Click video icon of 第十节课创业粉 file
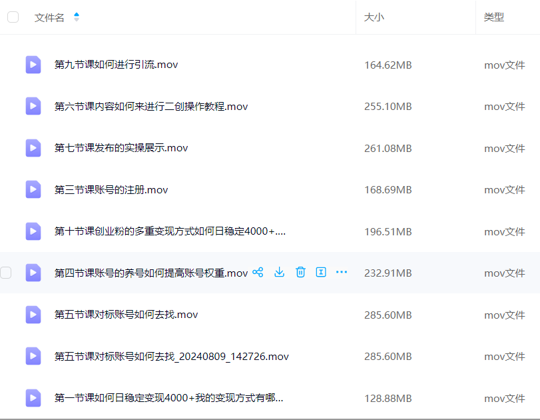The image size is (540, 420). 33,231
